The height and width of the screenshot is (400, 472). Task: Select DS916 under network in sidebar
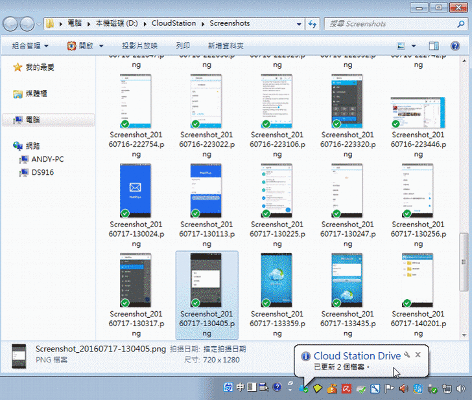[x=43, y=173]
